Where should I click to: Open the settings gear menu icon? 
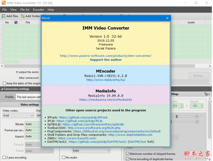pos(207,94)
